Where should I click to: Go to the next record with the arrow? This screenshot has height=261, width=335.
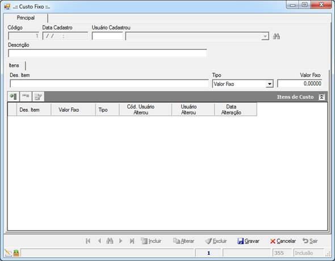pyautogui.click(x=120, y=241)
